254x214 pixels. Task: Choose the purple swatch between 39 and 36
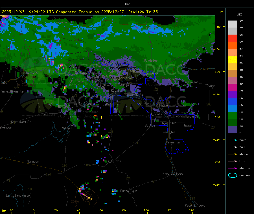coord(233,94)
